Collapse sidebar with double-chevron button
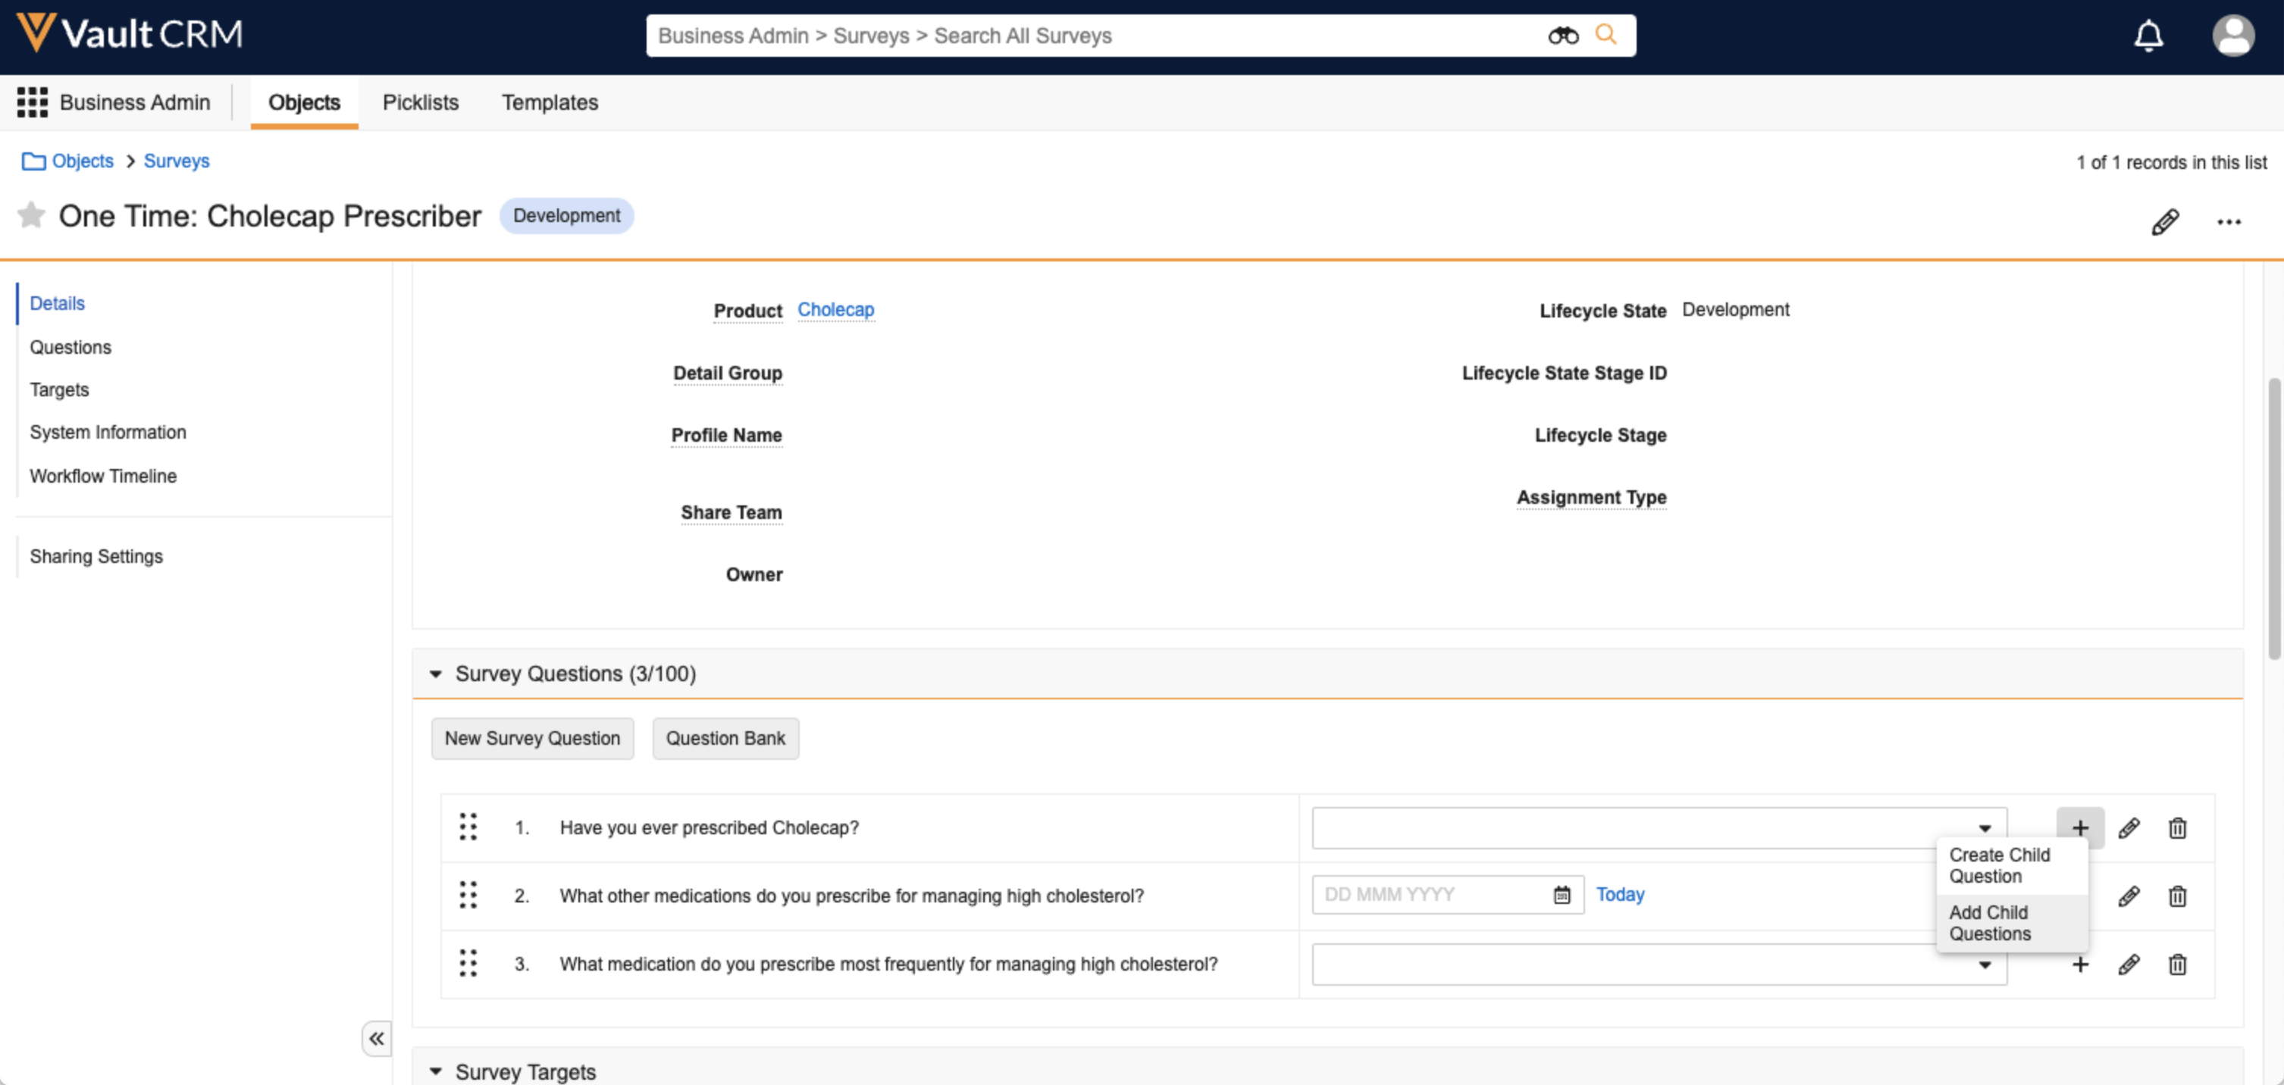Viewport: 2284px width, 1085px height. [x=377, y=1038]
